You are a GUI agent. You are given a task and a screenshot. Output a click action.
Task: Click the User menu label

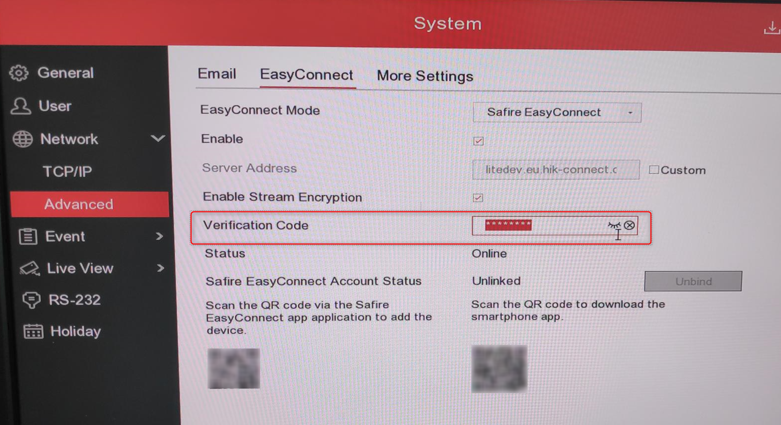pyautogui.click(x=55, y=106)
